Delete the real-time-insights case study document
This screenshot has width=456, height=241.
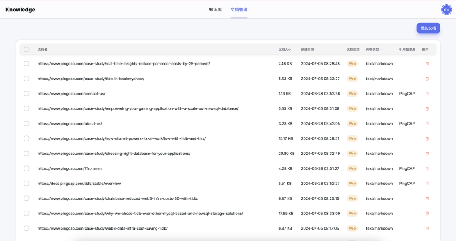[x=427, y=64]
